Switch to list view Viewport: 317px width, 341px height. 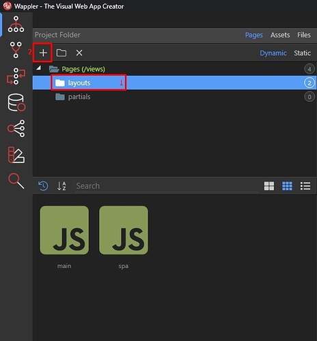pyautogui.click(x=305, y=186)
